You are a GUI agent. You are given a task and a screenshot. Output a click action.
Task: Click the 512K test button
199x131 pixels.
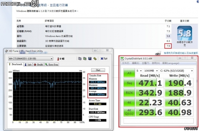pos(129,93)
